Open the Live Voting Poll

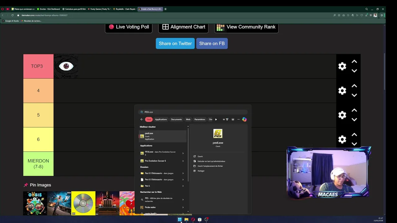(x=129, y=27)
